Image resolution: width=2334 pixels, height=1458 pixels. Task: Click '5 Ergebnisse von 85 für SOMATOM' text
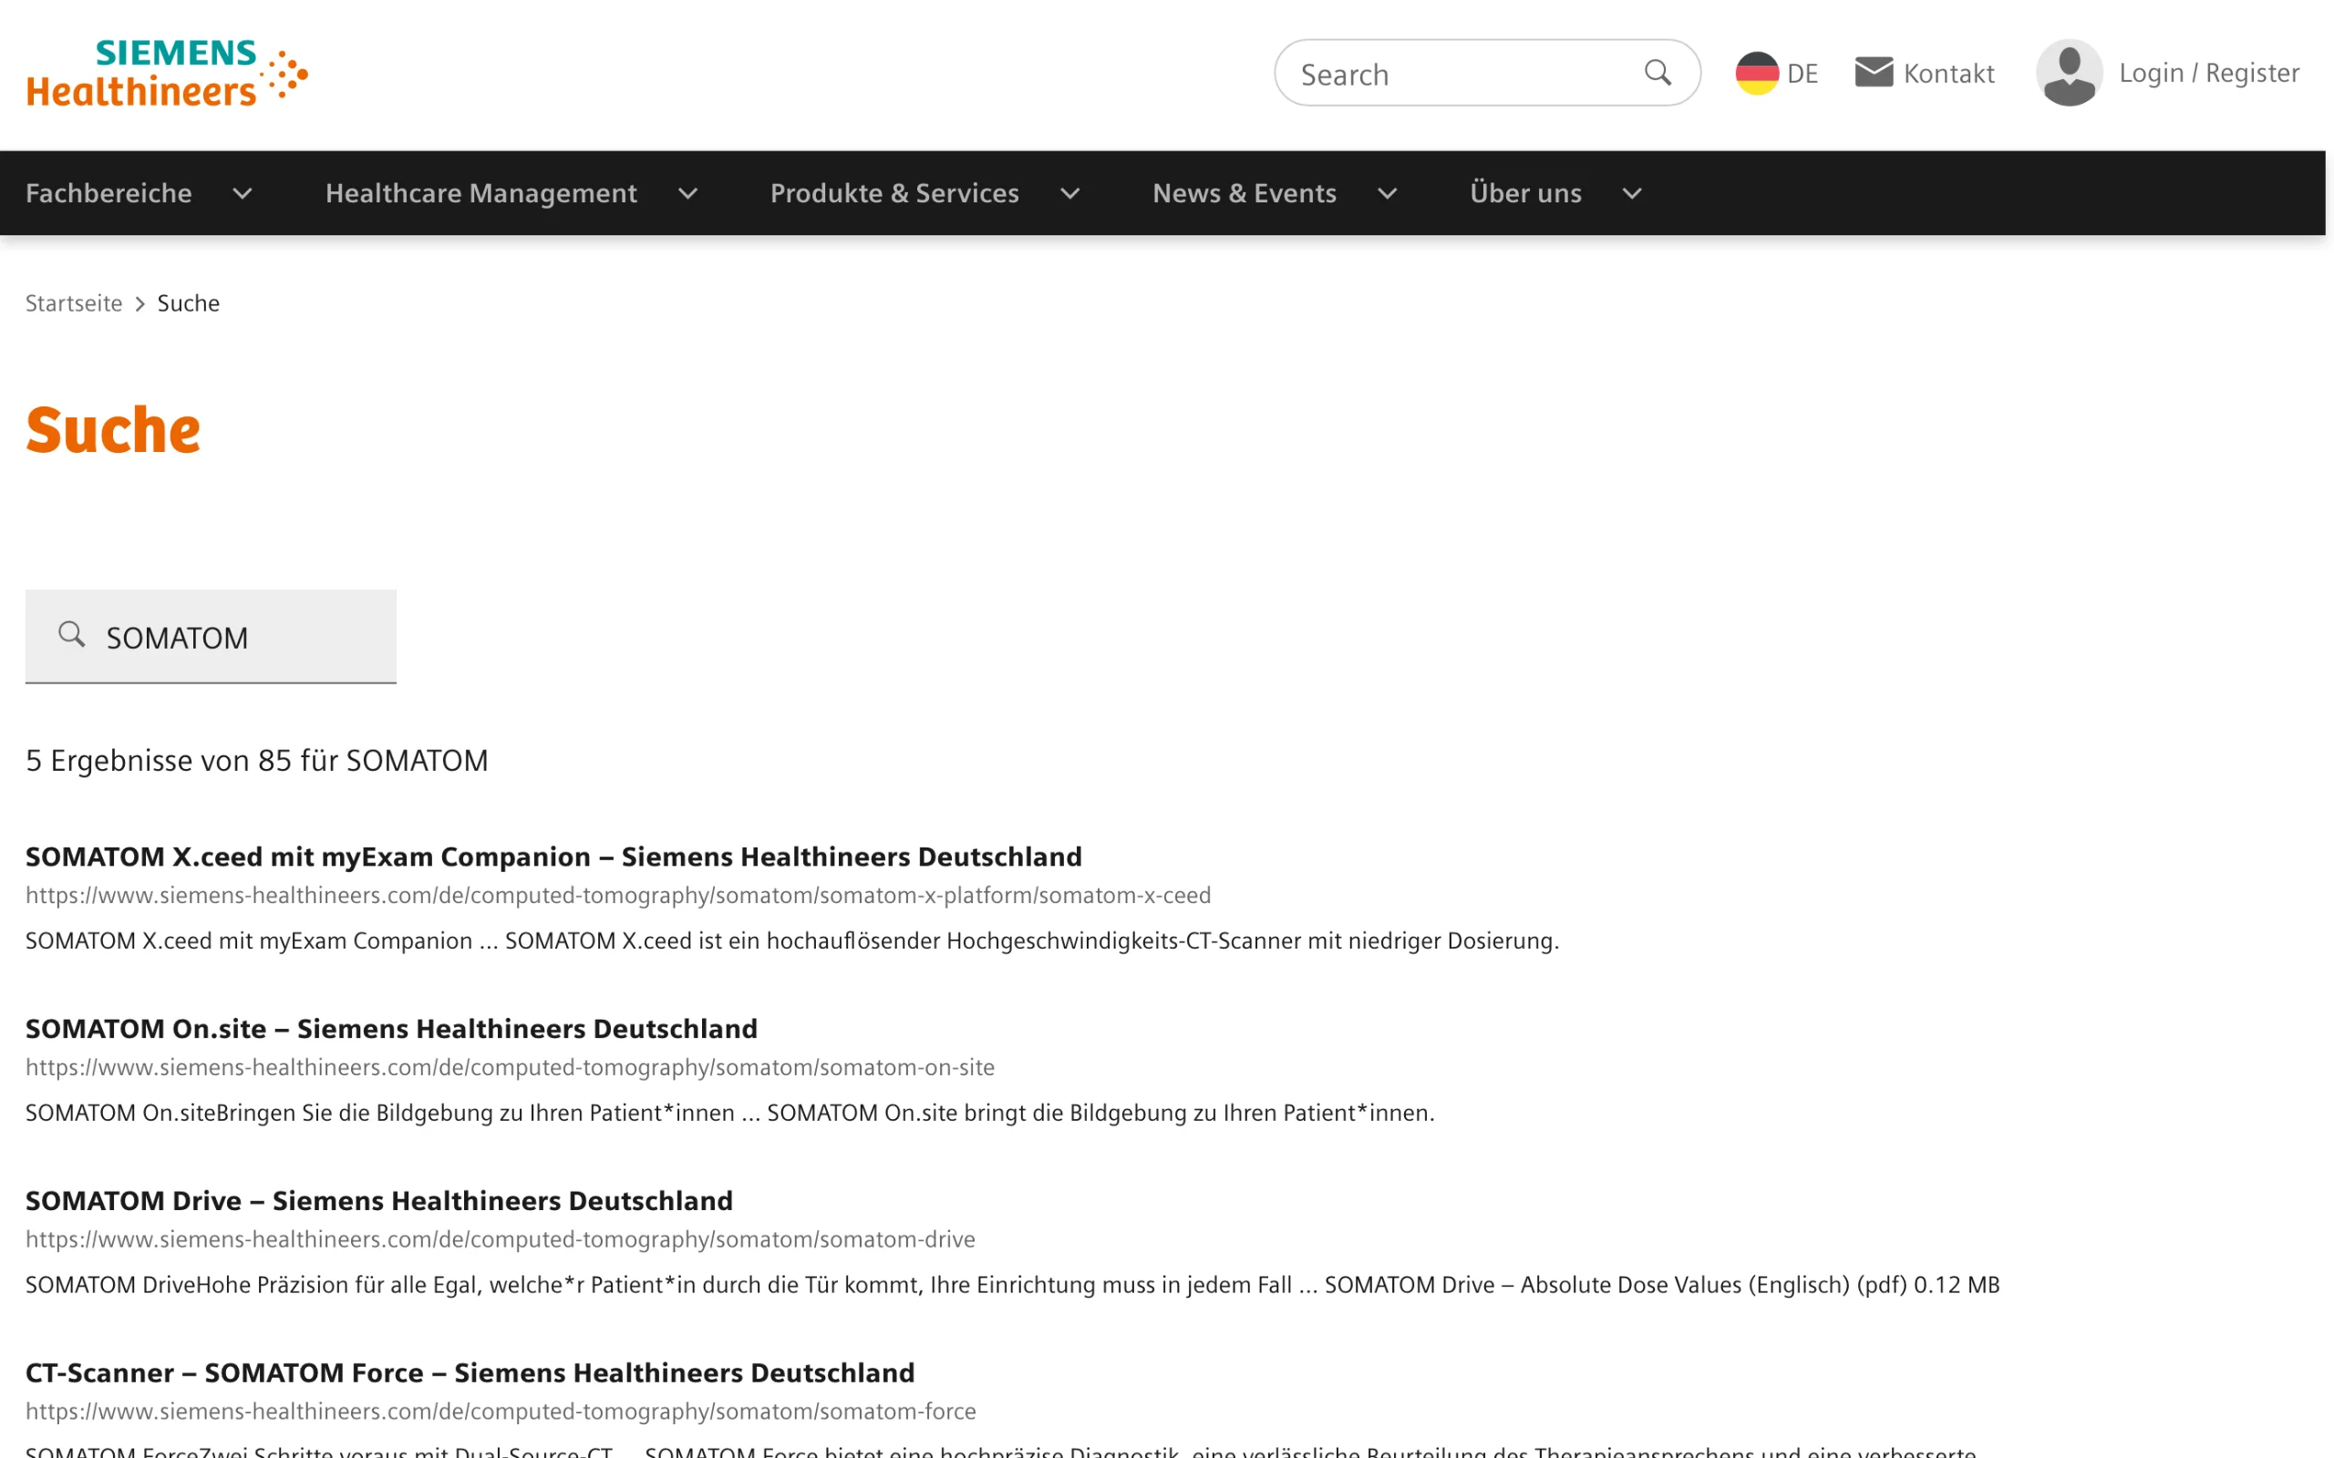pos(256,760)
